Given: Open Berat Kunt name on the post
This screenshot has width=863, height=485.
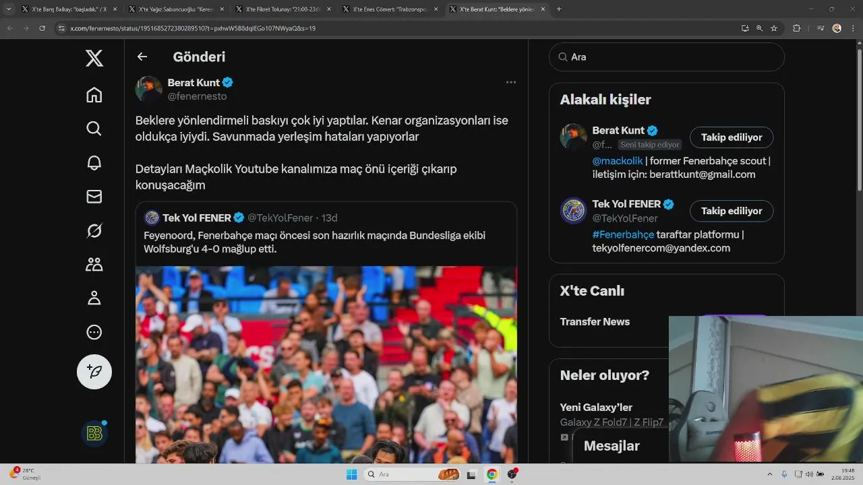Looking at the screenshot, I should click(194, 82).
